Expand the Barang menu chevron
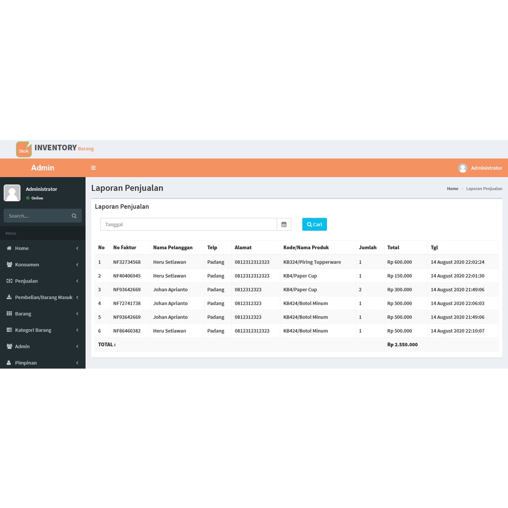Viewport: 508px width, 508px height. click(77, 314)
